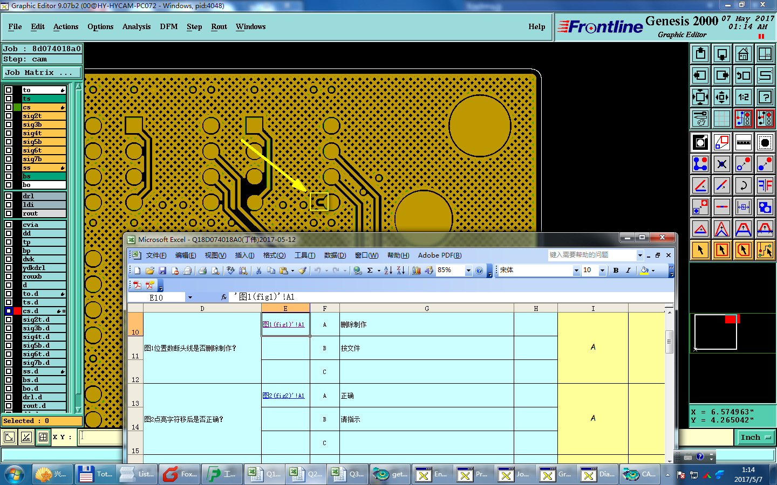Open the Fill Color dropdown arrow
The image size is (777, 485).
click(x=653, y=271)
